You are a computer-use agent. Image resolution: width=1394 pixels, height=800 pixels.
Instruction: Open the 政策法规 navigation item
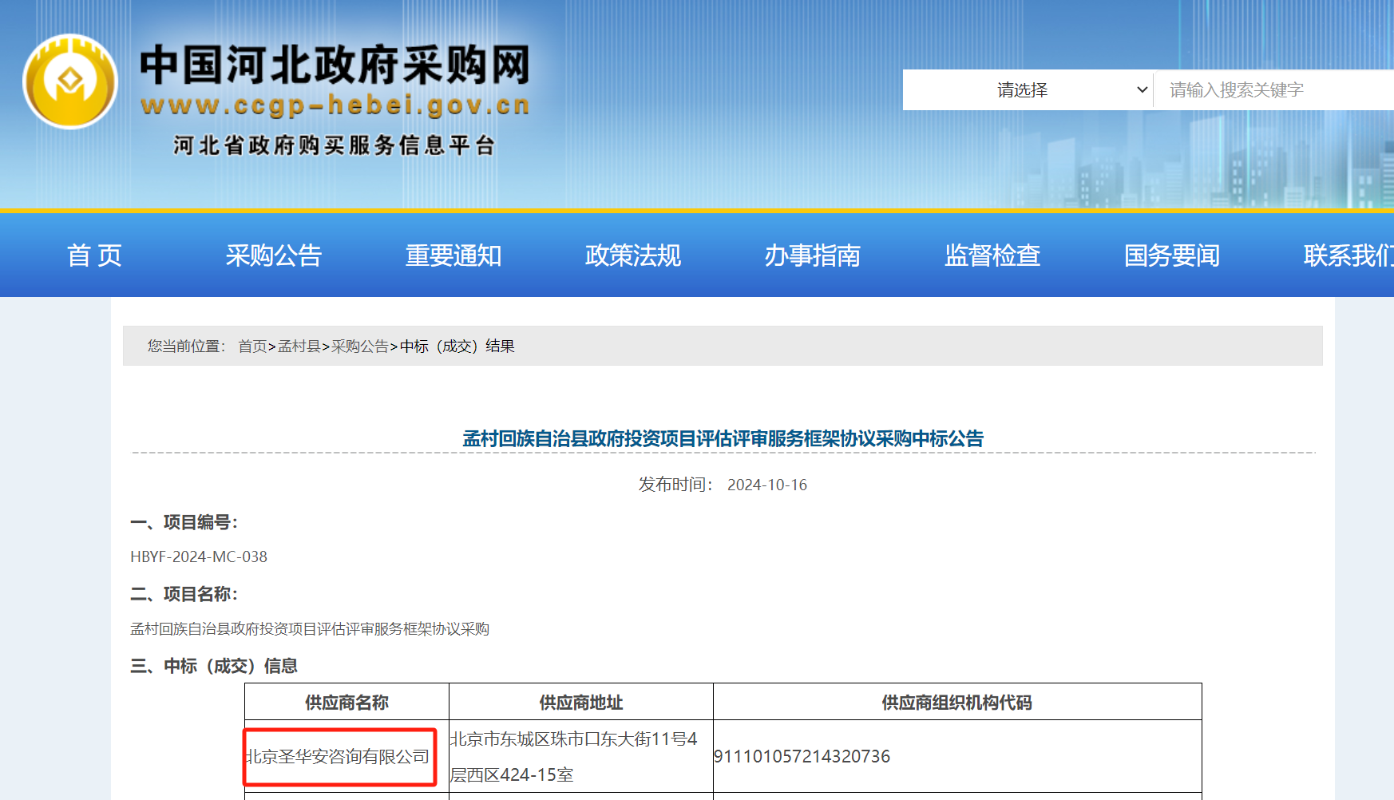coord(633,255)
